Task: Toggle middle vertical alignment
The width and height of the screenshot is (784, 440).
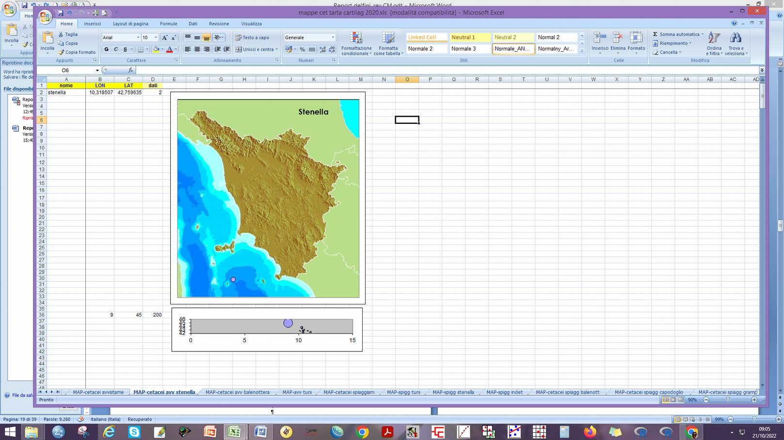Action: pyautogui.click(x=197, y=37)
